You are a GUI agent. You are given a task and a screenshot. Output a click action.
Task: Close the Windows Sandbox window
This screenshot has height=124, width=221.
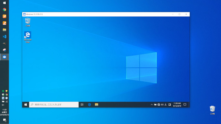coord(186,14)
